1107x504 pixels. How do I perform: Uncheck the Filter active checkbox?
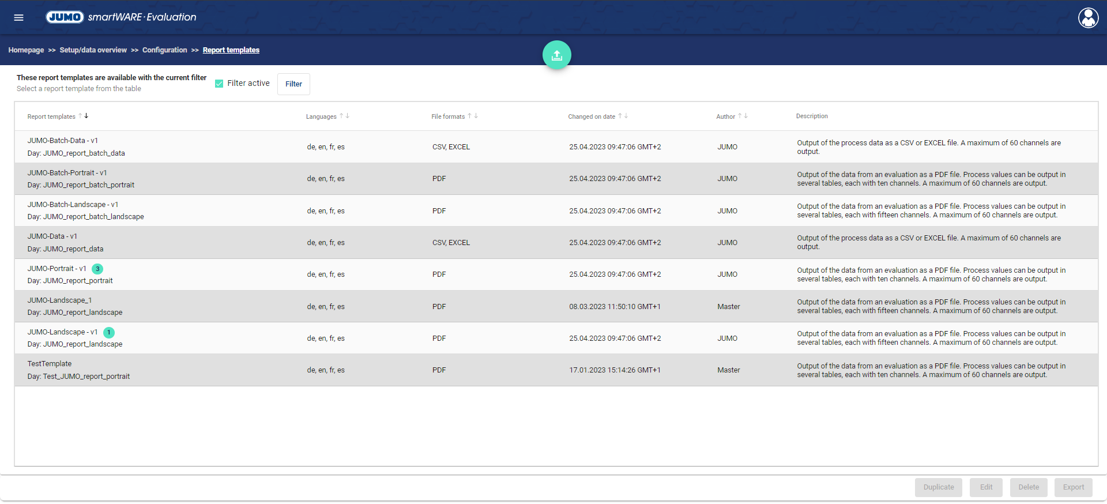point(219,84)
